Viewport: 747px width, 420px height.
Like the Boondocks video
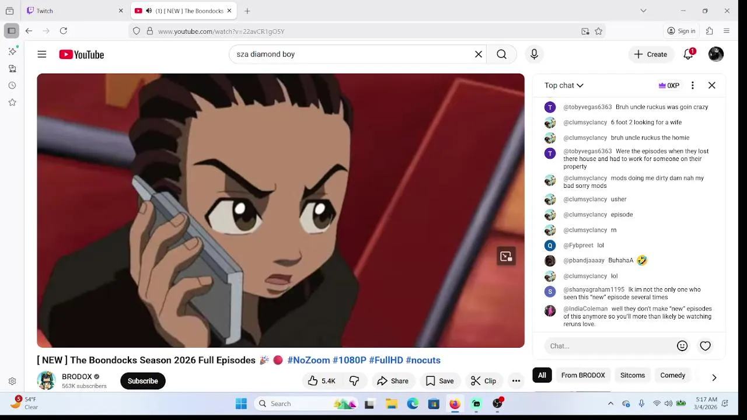coord(322,381)
